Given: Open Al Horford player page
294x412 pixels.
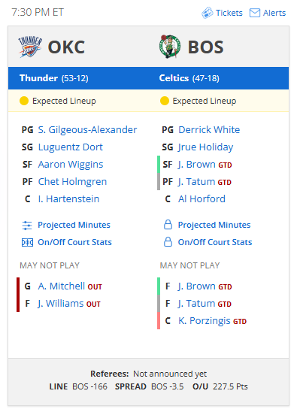Looking at the screenshot, I should [x=202, y=199].
